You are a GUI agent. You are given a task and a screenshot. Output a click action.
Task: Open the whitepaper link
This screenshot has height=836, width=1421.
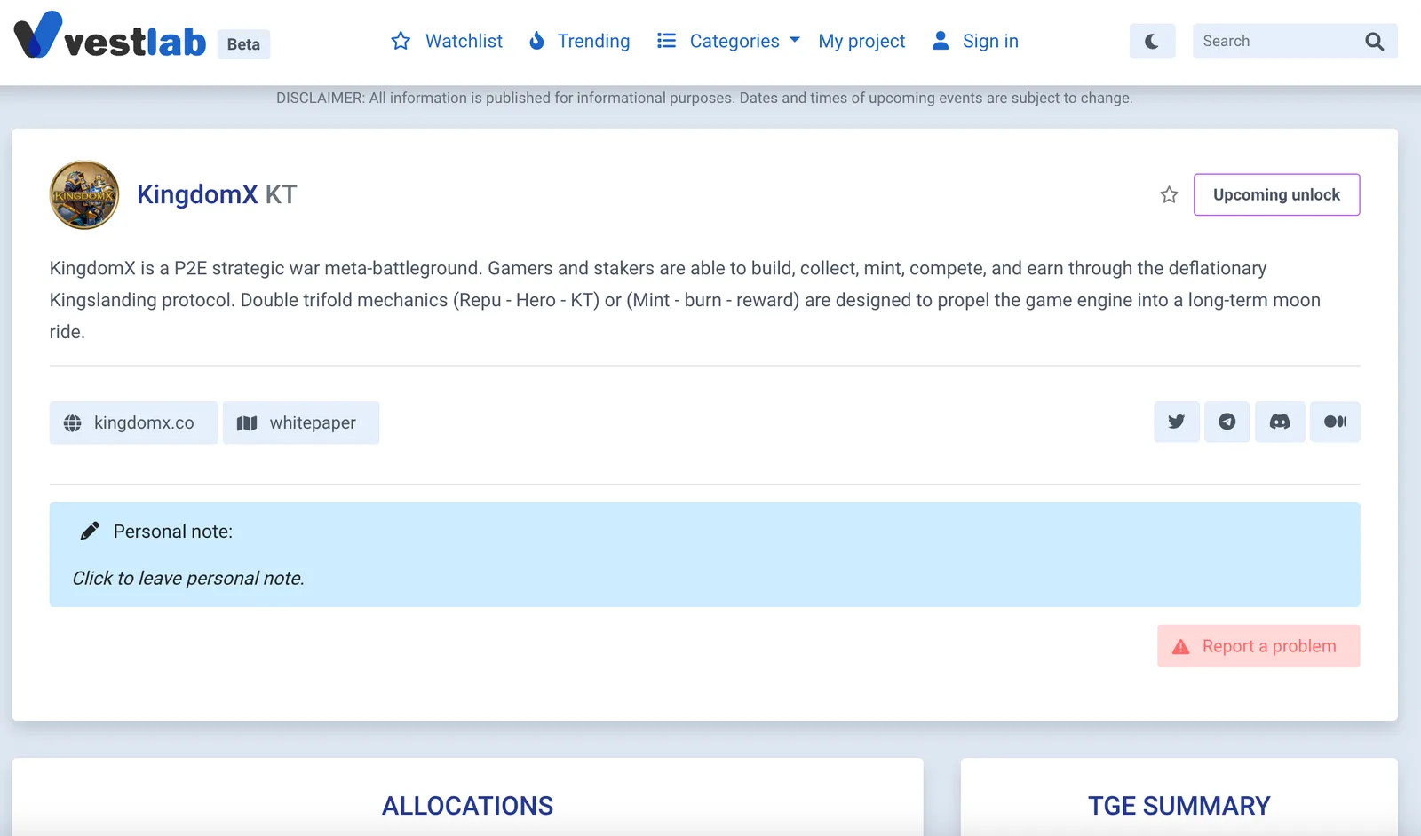pos(301,422)
